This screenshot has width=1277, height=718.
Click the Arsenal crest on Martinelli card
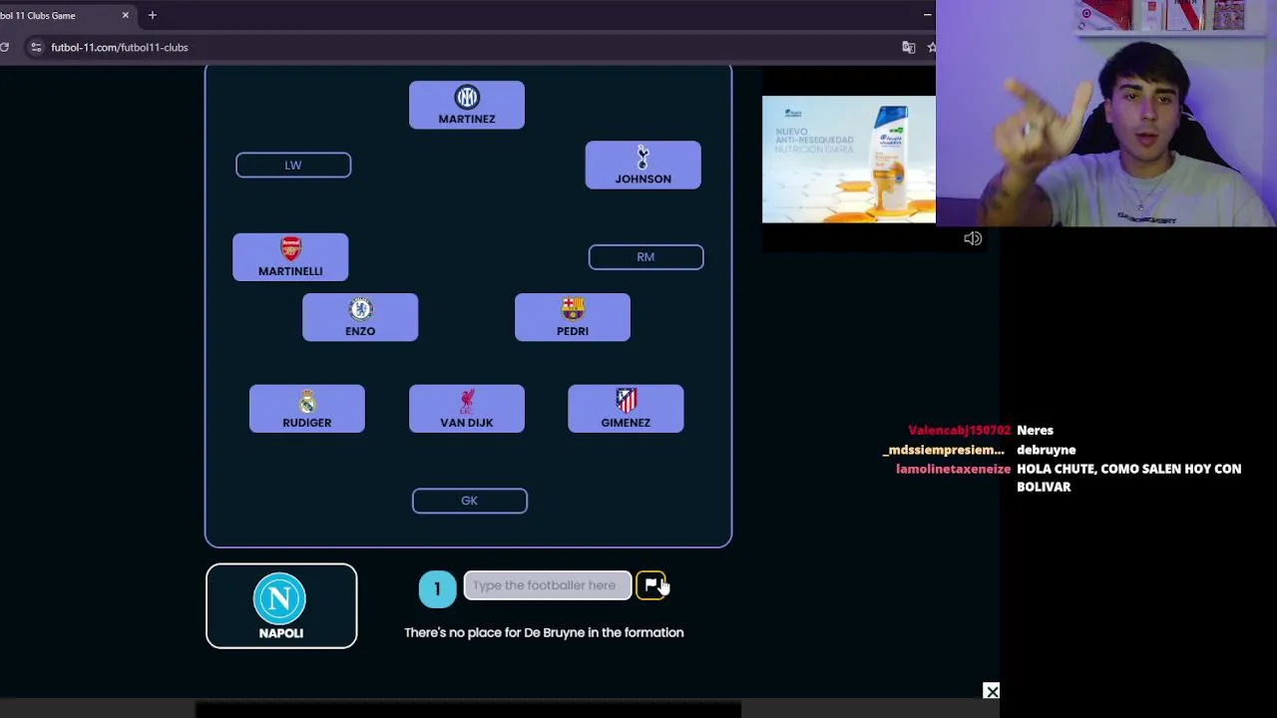290,249
